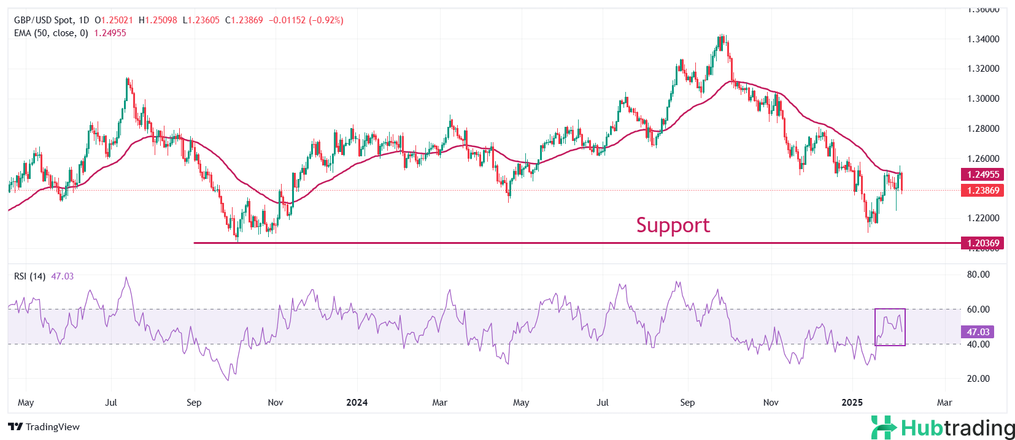Select the GBP/USD Spot symbol title

coord(44,20)
